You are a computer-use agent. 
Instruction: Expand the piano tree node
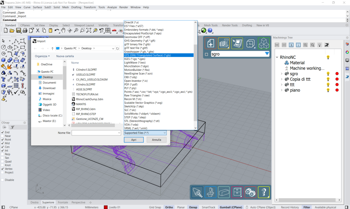(x=282, y=90)
